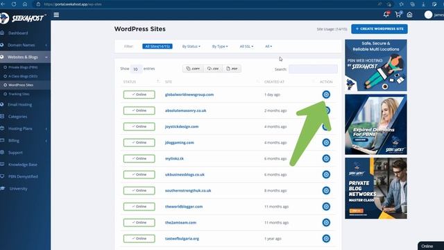
Task: Expand All SSL filter dropdown
Action: point(246,47)
